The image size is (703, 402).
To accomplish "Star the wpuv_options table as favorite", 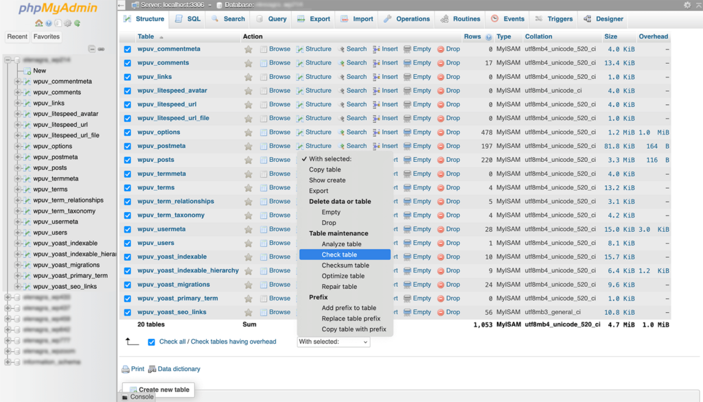I will pos(249,132).
